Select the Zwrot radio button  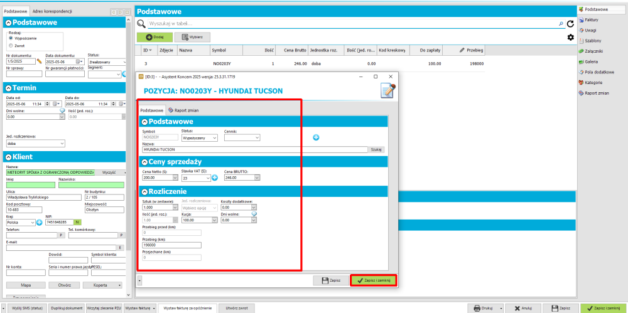click(11, 46)
